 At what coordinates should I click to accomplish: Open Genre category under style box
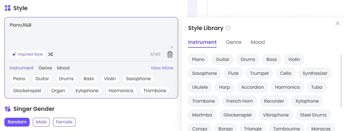[45, 68]
